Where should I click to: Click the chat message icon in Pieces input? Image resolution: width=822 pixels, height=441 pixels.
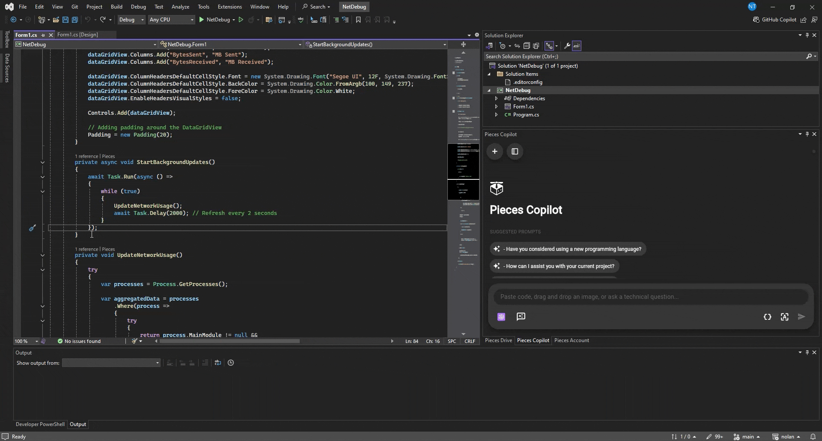pos(521,317)
